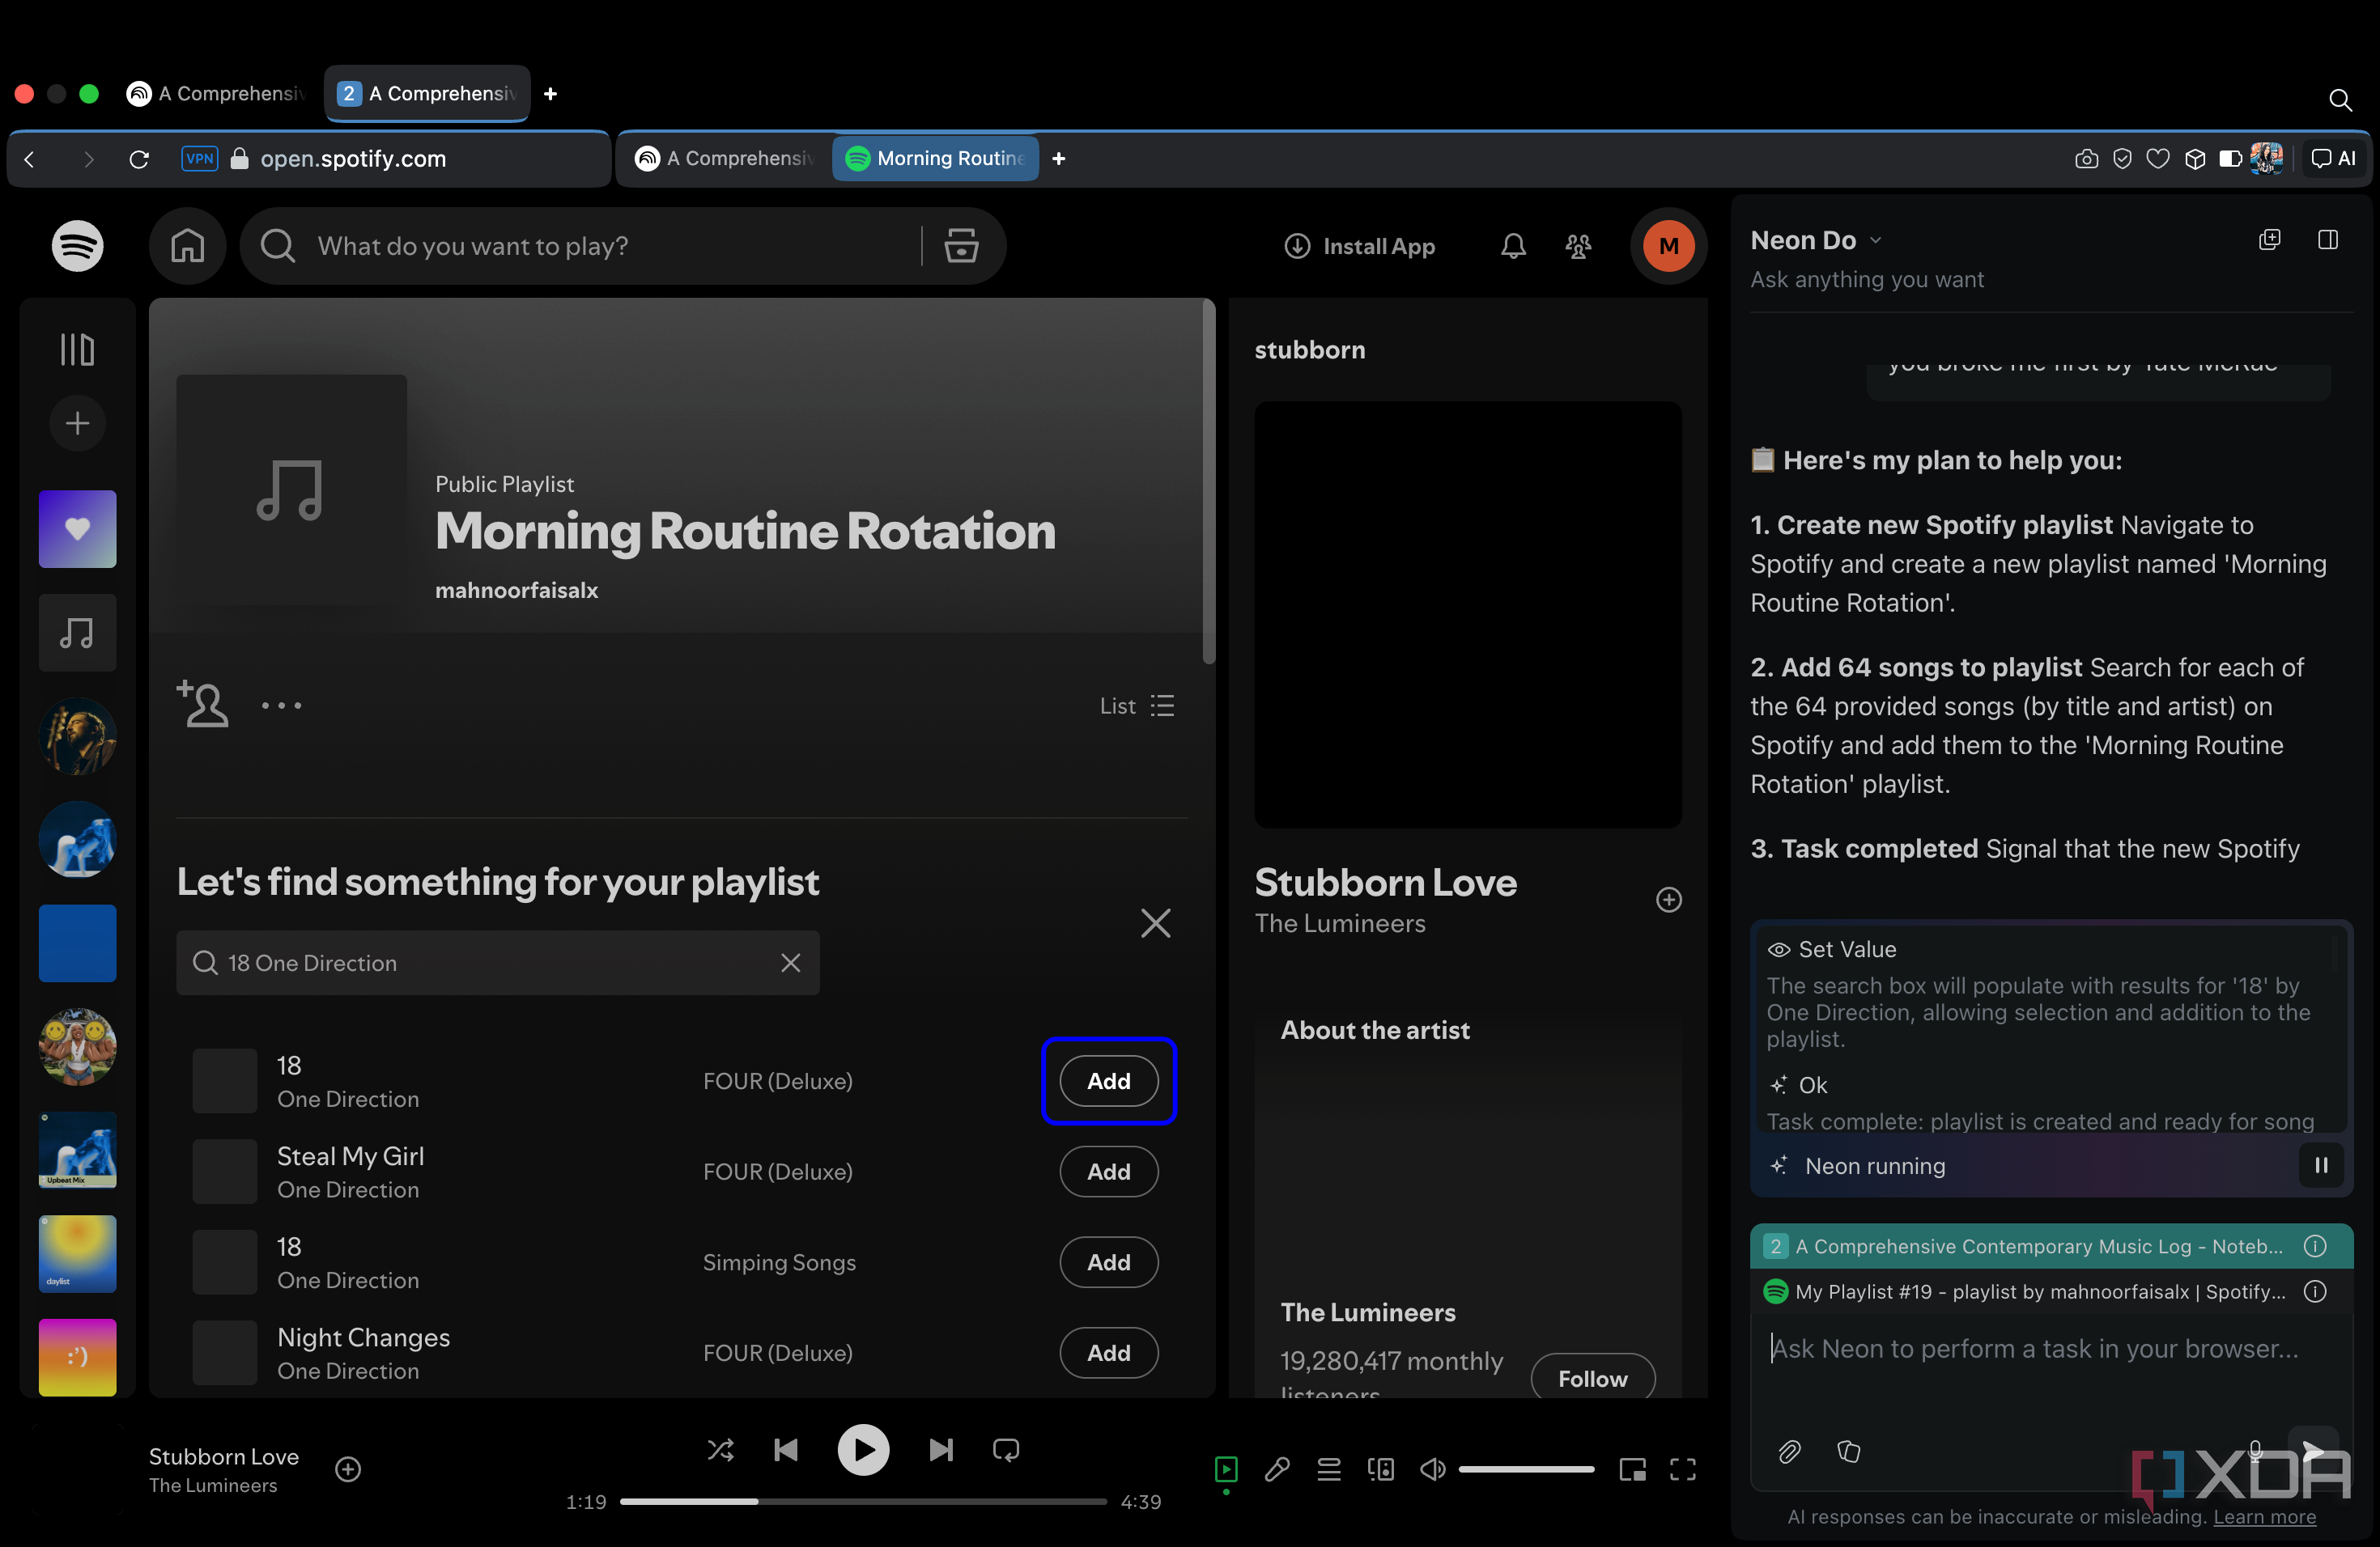Pause the running Neon task
The image size is (2380, 1547).
click(2321, 1165)
